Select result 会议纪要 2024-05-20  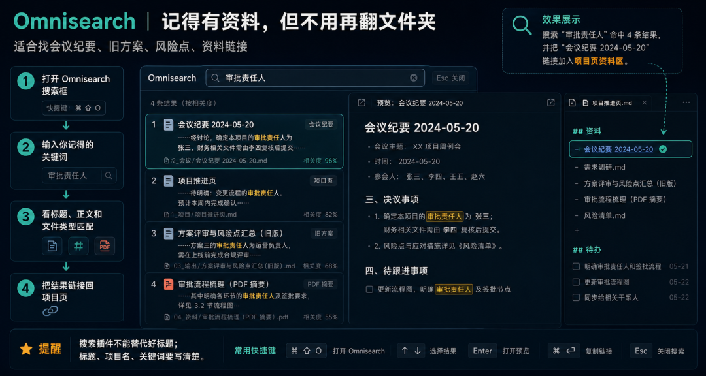click(244, 141)
